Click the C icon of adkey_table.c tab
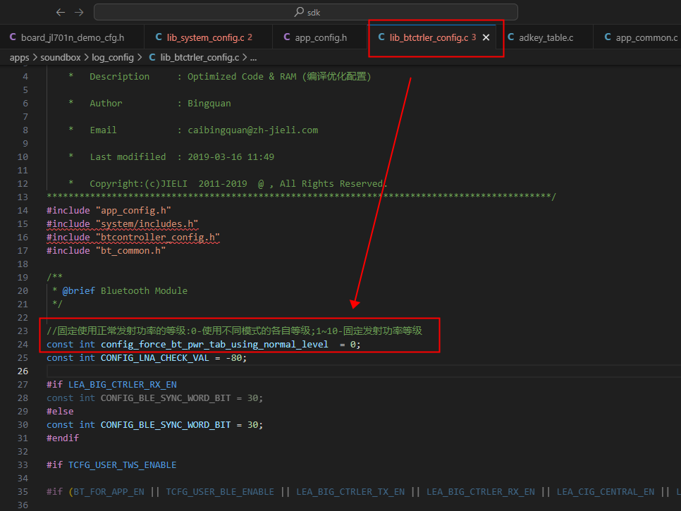 (510, 37)
